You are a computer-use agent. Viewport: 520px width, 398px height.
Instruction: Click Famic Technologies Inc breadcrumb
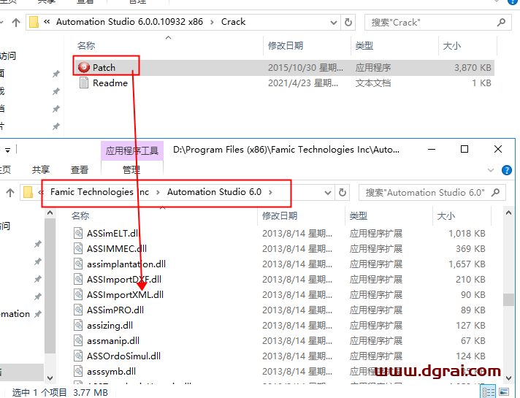tap(99, 192)
